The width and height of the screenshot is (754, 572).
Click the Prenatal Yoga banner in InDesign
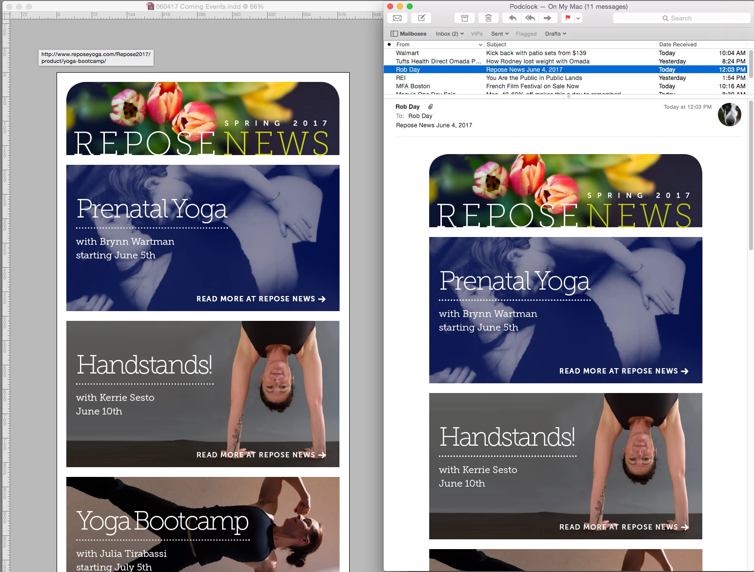[203, 238]
